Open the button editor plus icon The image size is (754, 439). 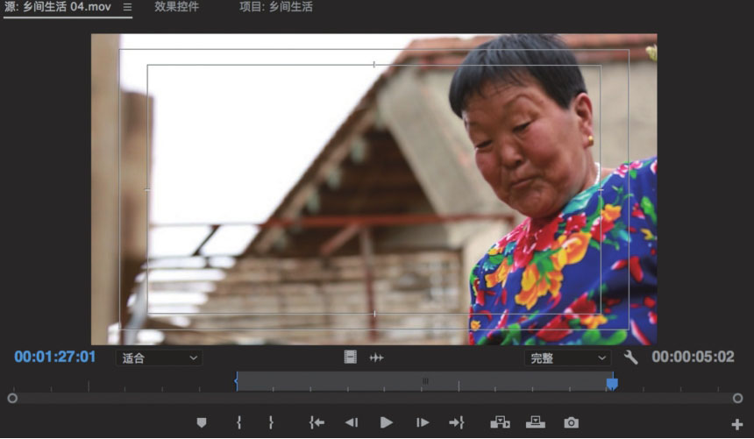(x=736, y=425)
